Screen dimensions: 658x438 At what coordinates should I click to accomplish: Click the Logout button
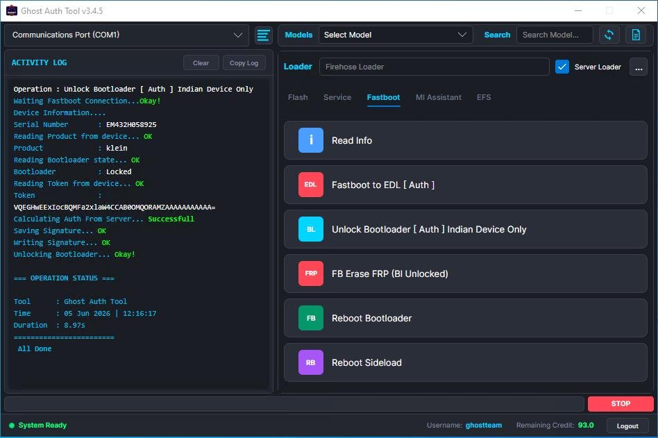point(627,426)
